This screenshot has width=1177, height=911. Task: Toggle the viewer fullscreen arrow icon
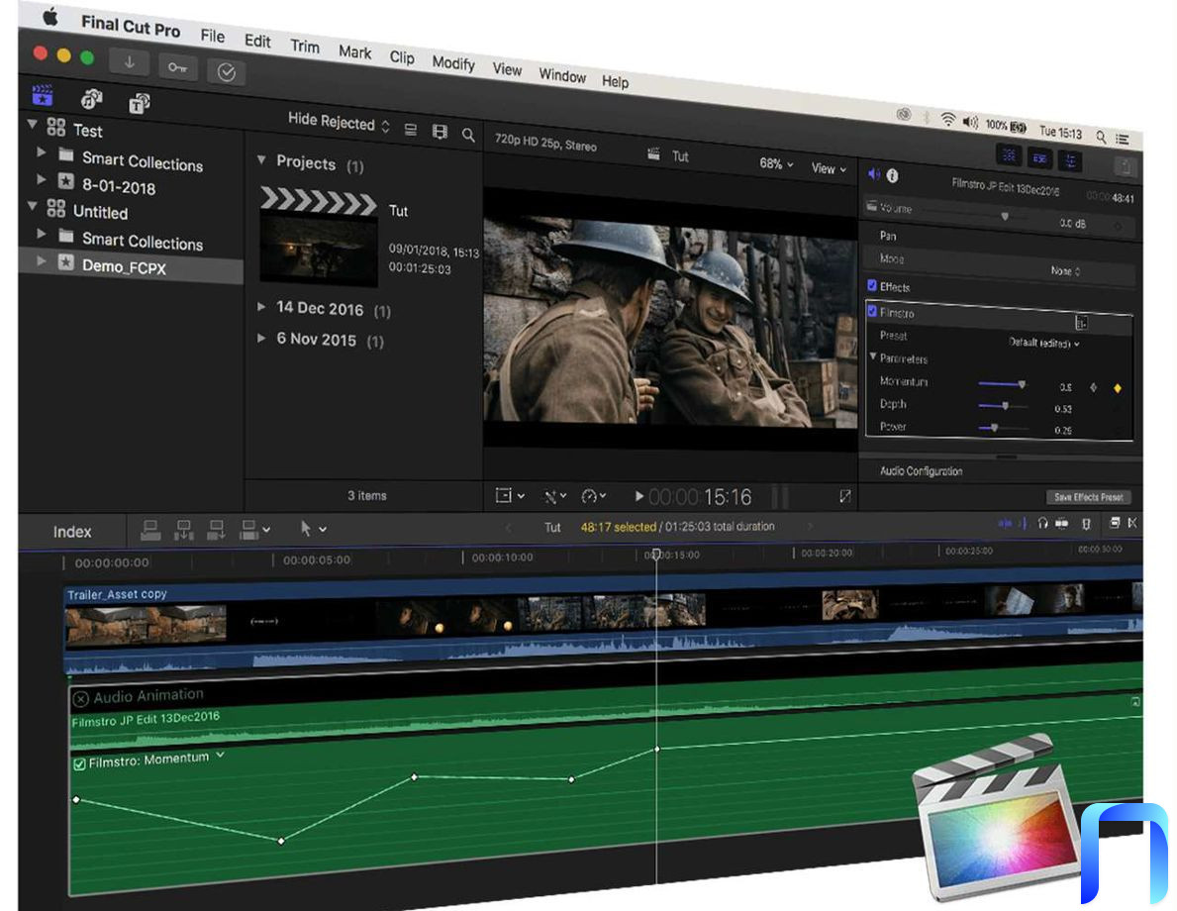[844, 496]
